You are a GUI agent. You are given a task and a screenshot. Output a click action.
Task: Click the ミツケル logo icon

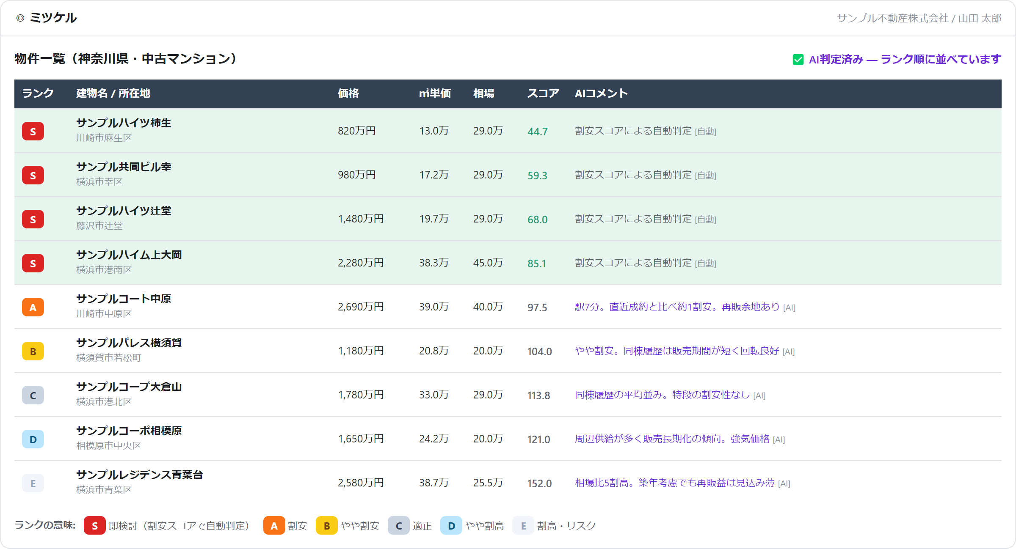(x=20, y=18)
